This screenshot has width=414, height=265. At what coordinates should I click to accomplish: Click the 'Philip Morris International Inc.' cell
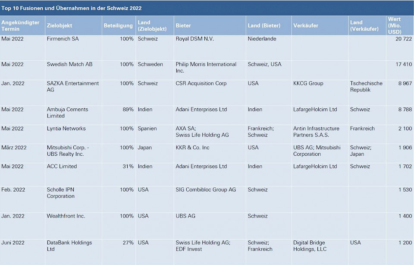pos(206,67)
